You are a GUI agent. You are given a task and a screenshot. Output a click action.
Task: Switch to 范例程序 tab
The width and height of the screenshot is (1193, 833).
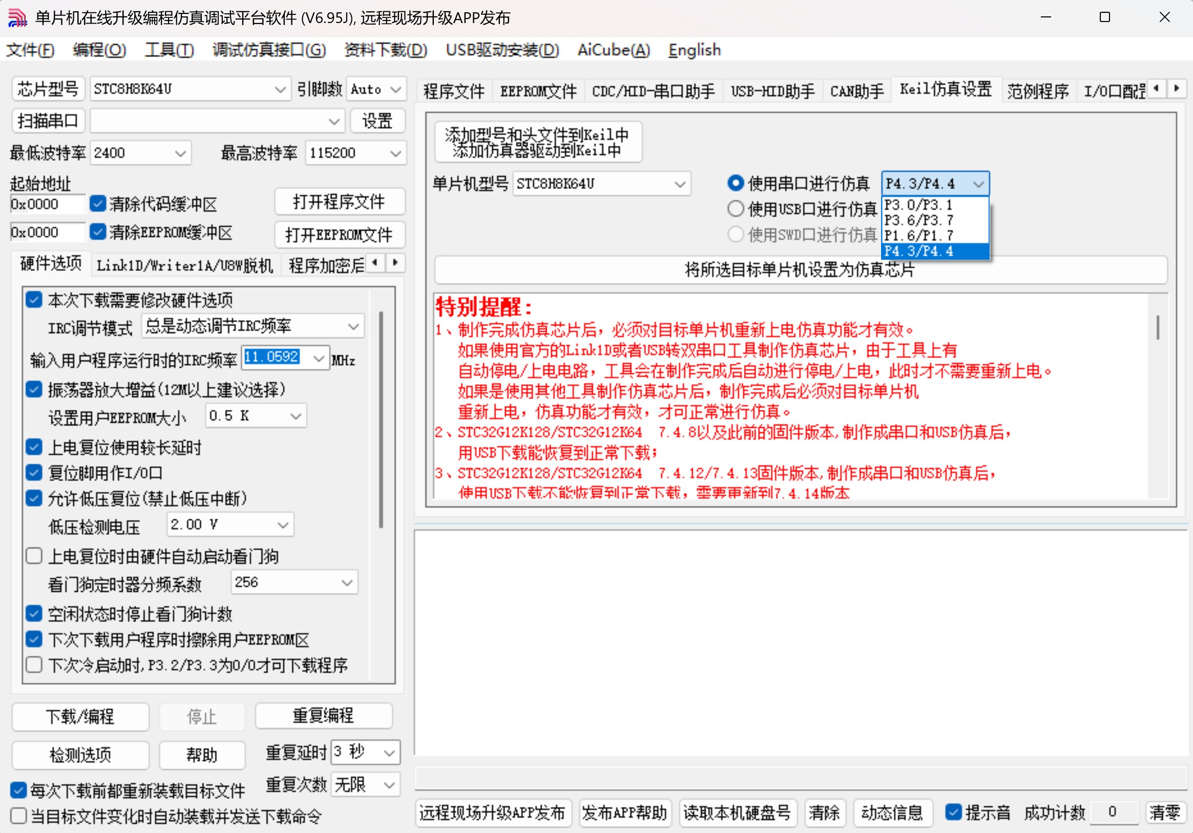(x=1038, y=92)
